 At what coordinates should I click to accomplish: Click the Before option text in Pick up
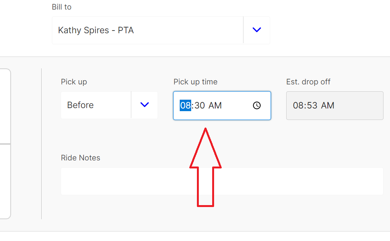(x=81, y=105)
